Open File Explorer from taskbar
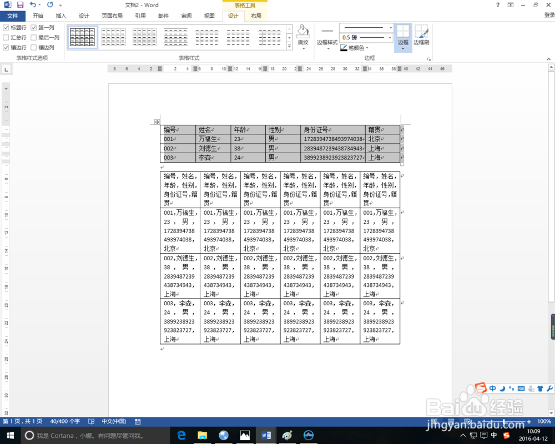 point(203,436)
